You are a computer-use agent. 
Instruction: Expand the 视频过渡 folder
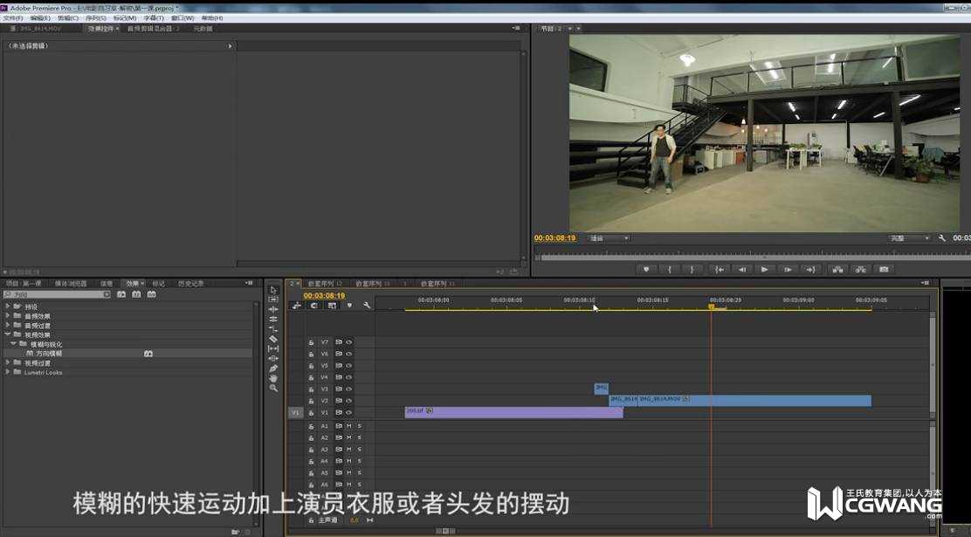8,362
